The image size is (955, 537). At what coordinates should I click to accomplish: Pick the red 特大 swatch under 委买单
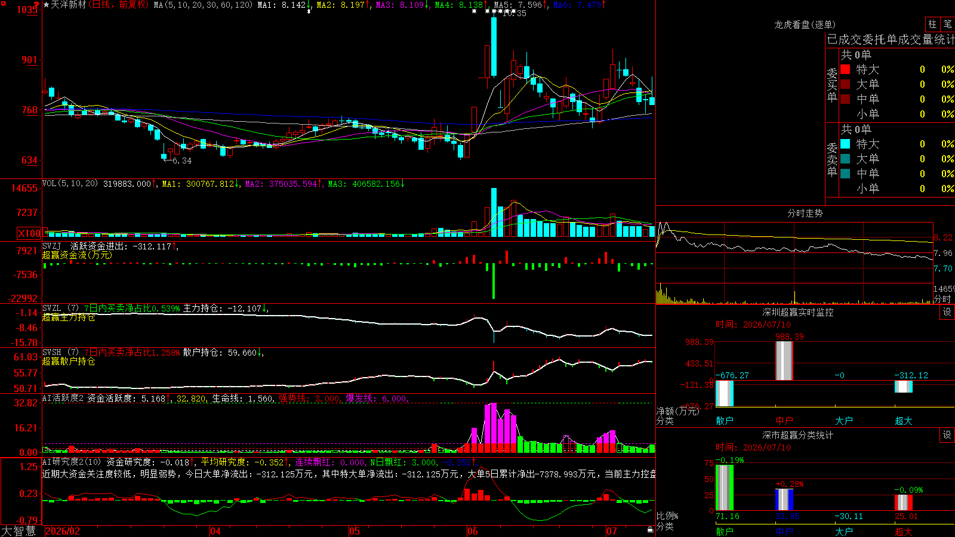[845, 69]
